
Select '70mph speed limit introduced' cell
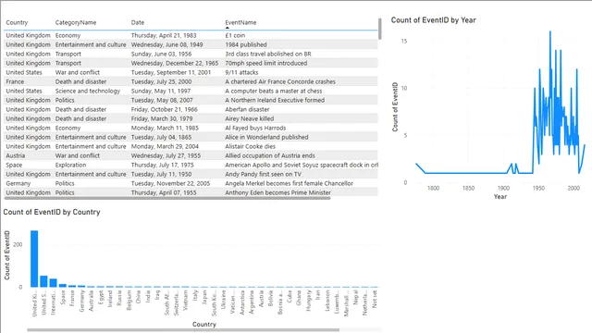(x=265, y=63)
